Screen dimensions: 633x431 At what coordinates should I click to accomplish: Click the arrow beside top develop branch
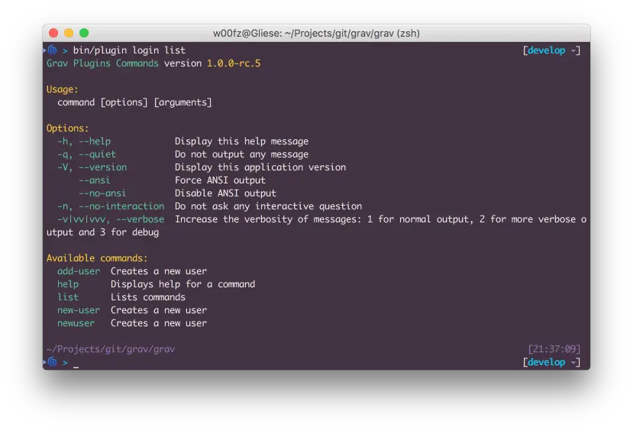click(x=573, y=51)
